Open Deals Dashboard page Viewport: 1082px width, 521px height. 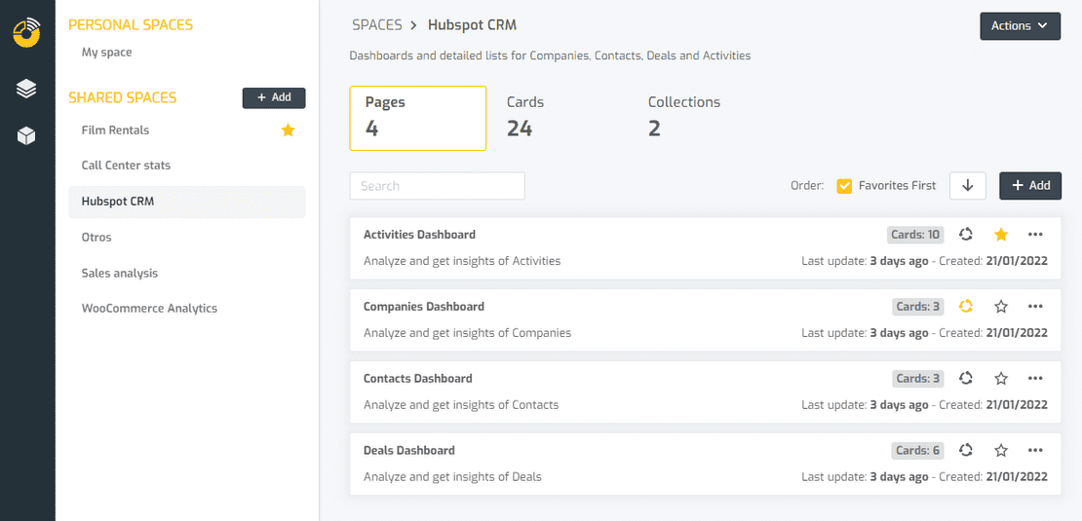(x=409, y=450)
